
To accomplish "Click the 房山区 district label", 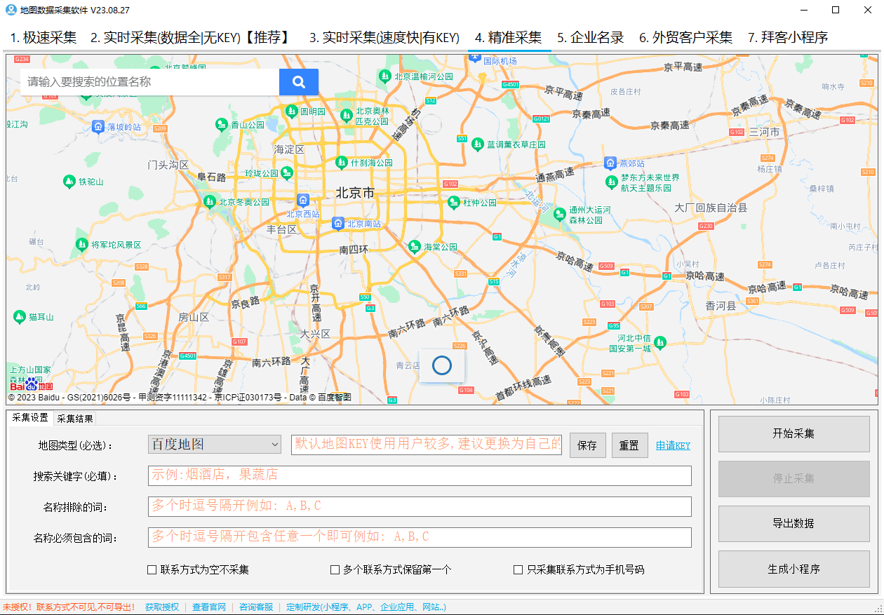I will point(194,317).
